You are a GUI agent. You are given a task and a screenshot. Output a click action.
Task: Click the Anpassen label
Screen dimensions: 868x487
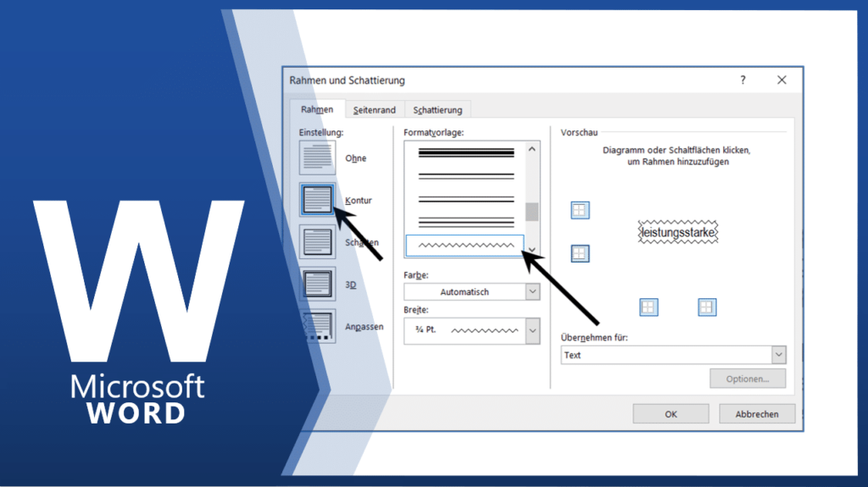(364, 327)
